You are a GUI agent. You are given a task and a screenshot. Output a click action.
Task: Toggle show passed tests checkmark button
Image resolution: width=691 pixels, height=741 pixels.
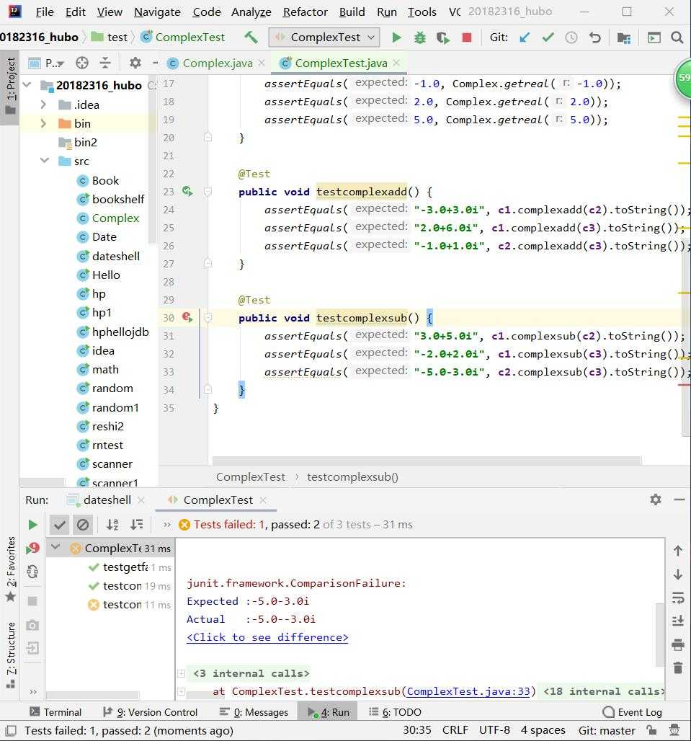60,525
